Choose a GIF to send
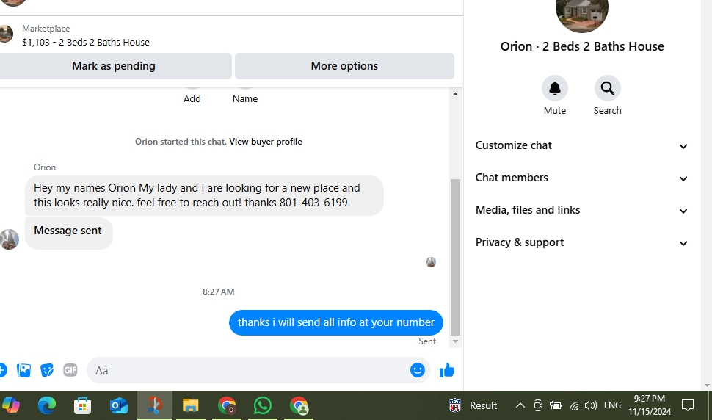 [x=70, y=370]
